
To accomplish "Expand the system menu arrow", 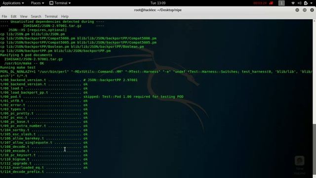I will [x=312, y=3].
